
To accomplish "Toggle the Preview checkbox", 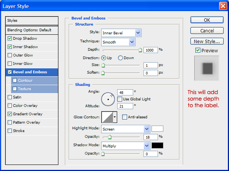I will coord(198,50).
